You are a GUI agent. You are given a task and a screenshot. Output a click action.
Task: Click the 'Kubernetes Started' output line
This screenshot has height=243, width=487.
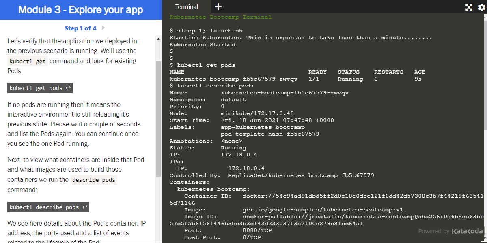pos(203,45)
